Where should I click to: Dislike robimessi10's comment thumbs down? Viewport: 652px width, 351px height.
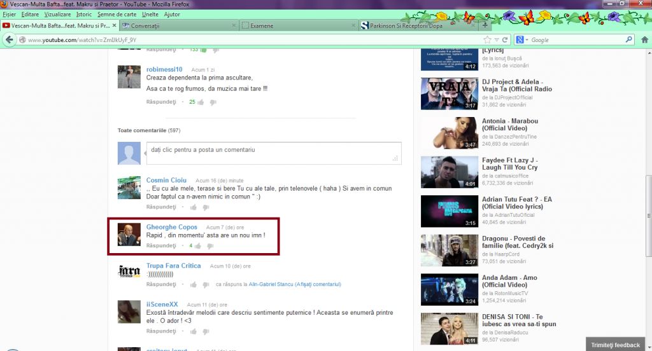coord(213,102)
